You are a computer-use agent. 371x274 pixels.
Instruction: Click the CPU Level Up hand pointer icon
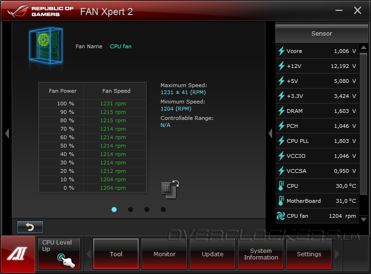click(x=66, y=261)
